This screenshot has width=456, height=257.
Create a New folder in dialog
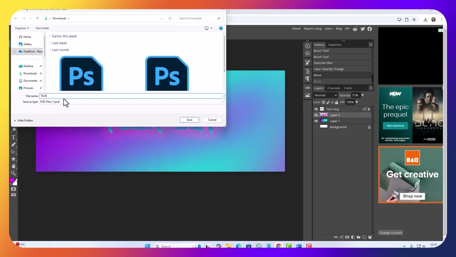(42, 28)
